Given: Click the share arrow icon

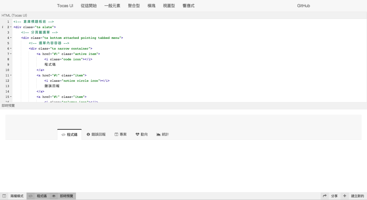Looking at the screenshot, I should pos(325,196).
